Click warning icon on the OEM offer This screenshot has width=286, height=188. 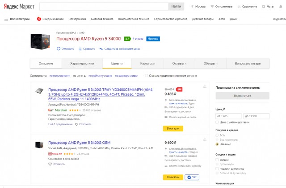point(205,139)
